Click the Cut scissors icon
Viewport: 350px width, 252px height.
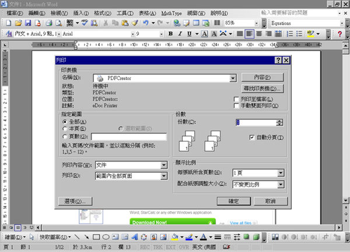pyautogui.click(x=106, y=23)
